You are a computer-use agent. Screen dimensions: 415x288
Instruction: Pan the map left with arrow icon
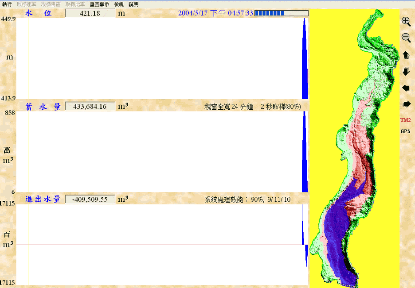pyautogui.click(x=406, y=88)
